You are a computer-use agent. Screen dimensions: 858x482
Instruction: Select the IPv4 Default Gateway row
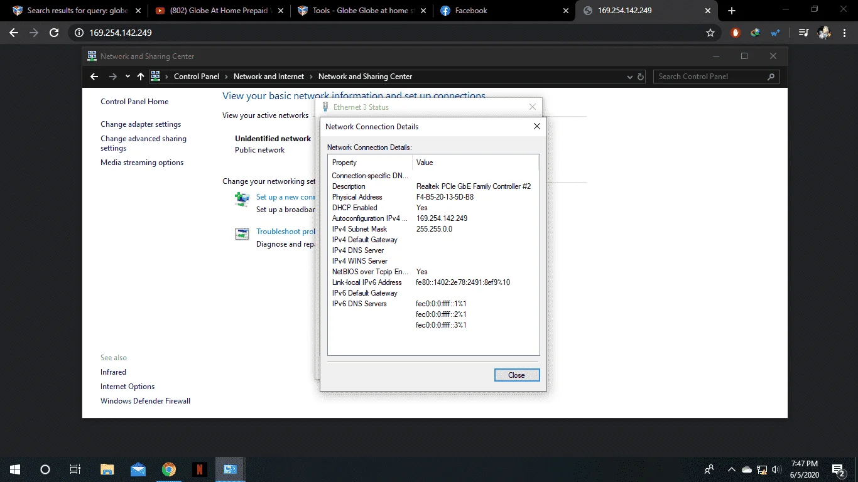point(433,240)
